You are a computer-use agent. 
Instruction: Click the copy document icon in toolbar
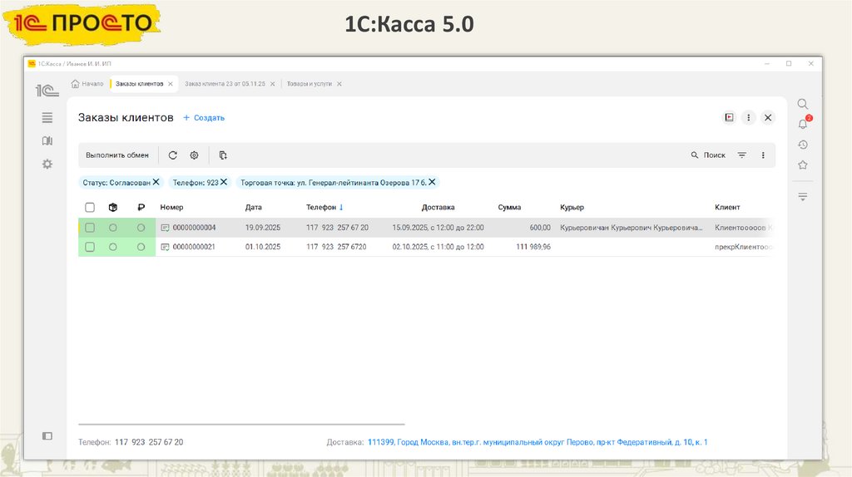[223, 155]
